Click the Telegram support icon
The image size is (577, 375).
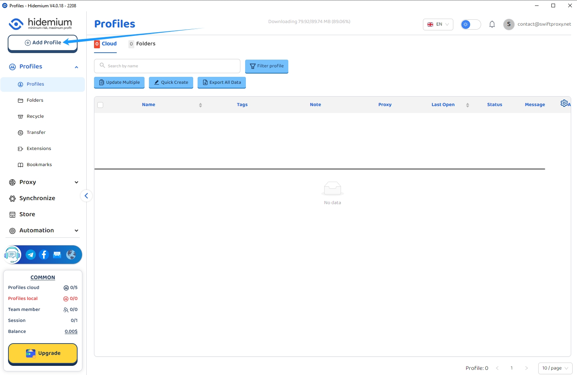click(x=31, y=255)
